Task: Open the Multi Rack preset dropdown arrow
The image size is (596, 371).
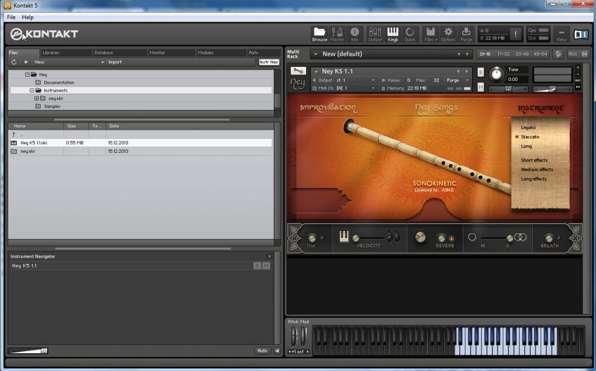Action: 315,54
